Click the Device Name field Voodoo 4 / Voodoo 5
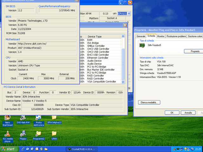Image resolution: width=203 pixels, height=152 pixels. 72,101
